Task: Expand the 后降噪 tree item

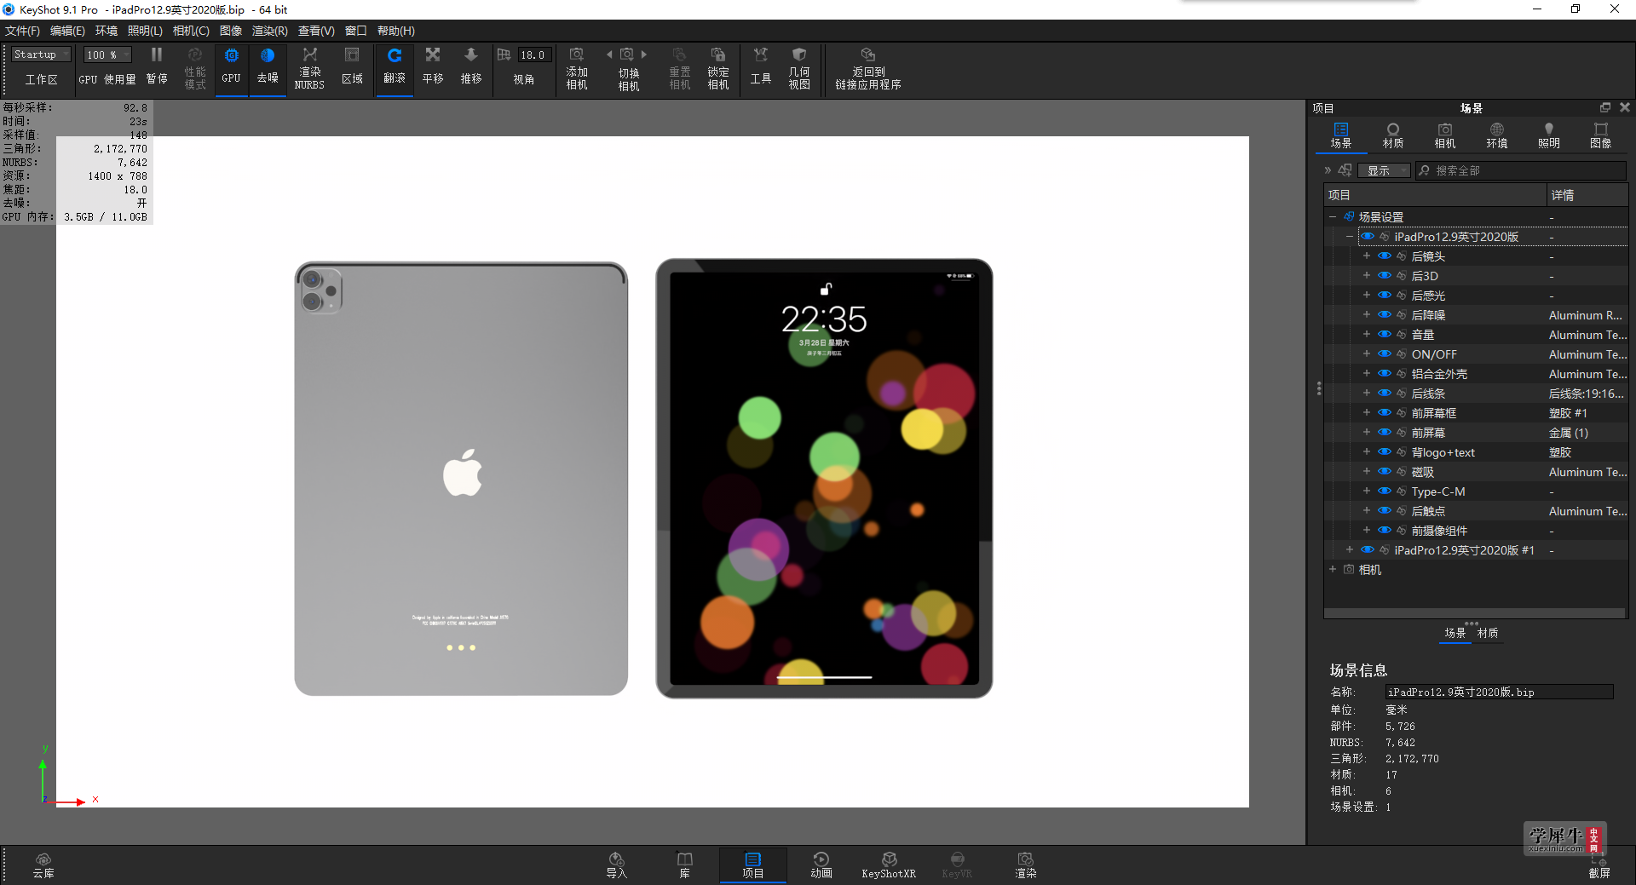Action: pyautogui.click(x=1366, y=315)
